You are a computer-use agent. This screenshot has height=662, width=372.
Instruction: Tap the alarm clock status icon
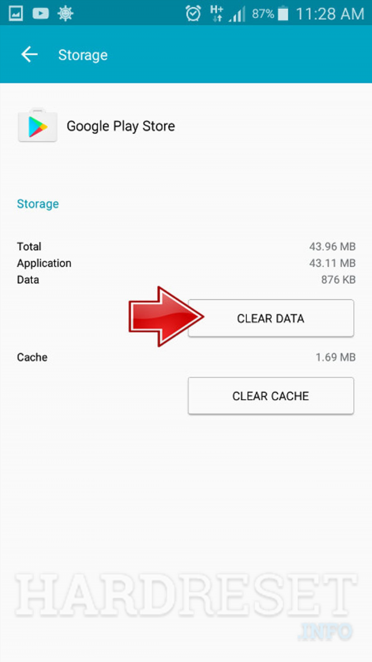click(193, 13)
